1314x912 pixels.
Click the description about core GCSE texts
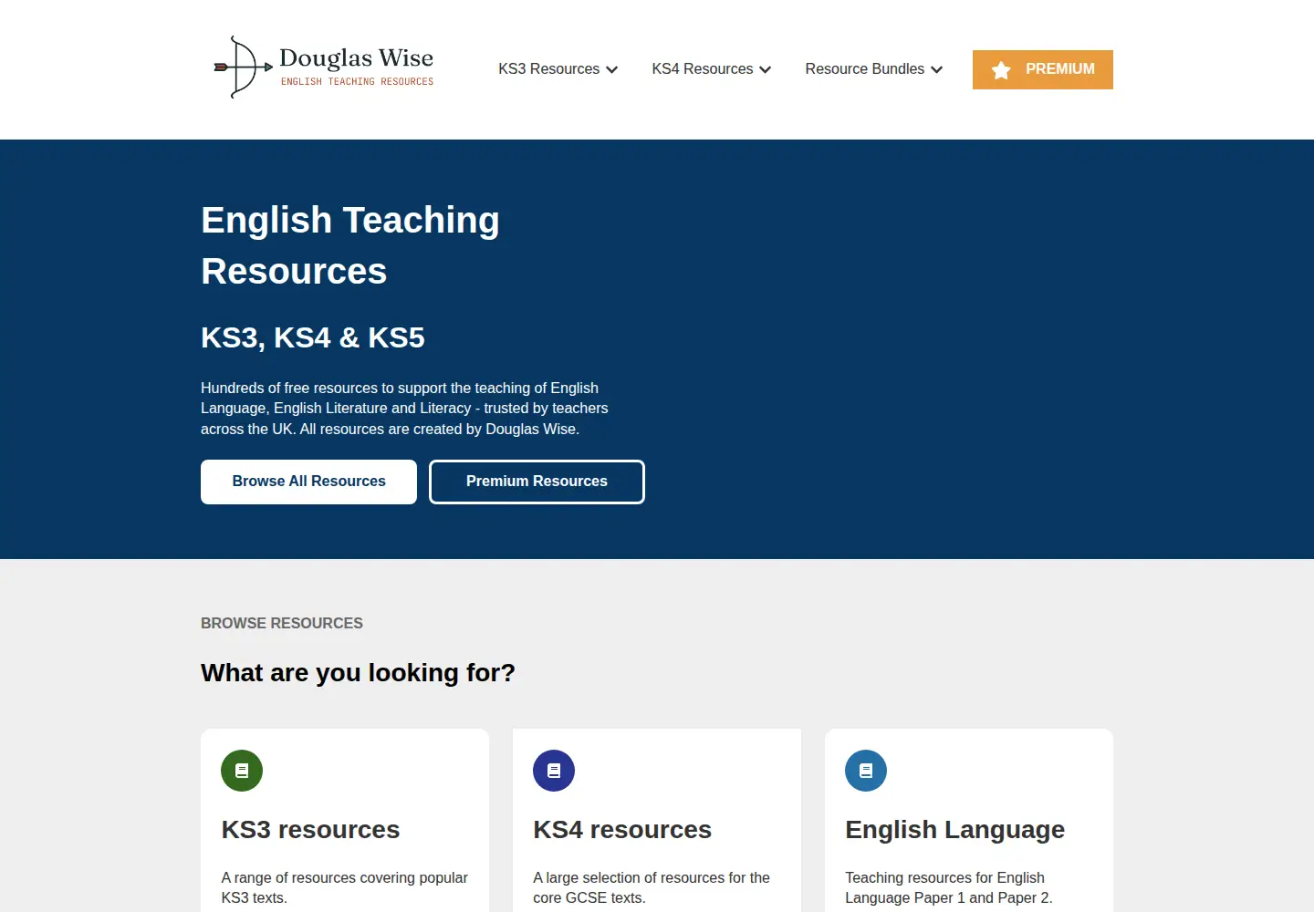pyautogui.click(x=652, y=887)
